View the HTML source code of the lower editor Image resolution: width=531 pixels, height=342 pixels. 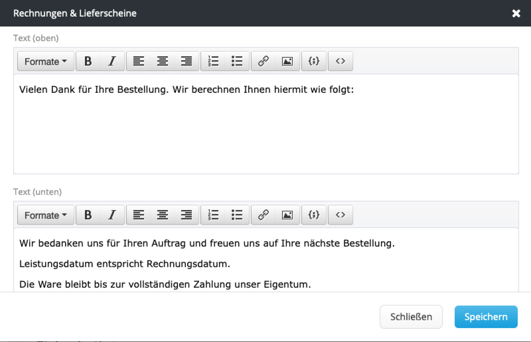tap(340, 215)
